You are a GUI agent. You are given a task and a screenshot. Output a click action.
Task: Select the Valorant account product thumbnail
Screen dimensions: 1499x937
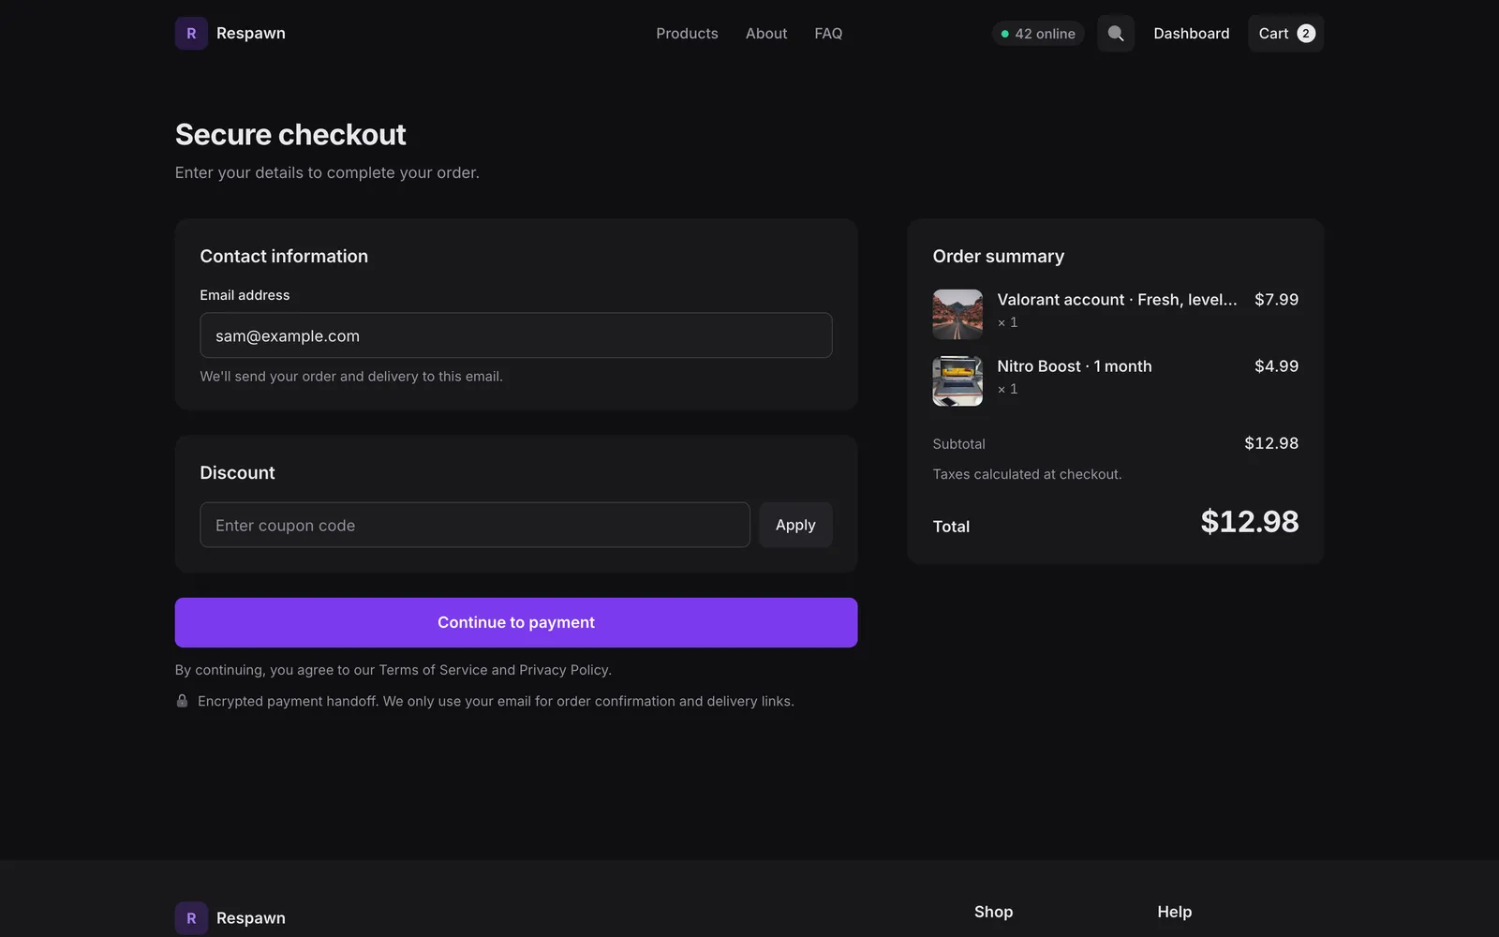click(957, 314)
